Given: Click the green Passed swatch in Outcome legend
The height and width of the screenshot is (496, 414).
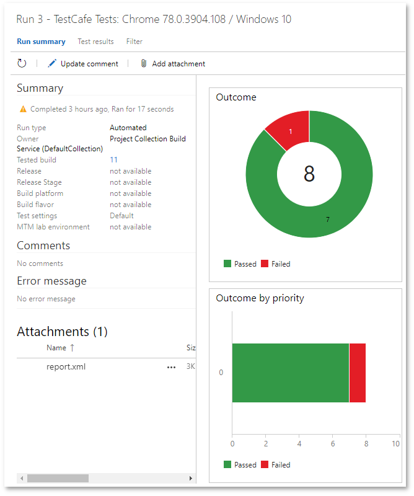Looking at the screenshot, I should (227, 263).
